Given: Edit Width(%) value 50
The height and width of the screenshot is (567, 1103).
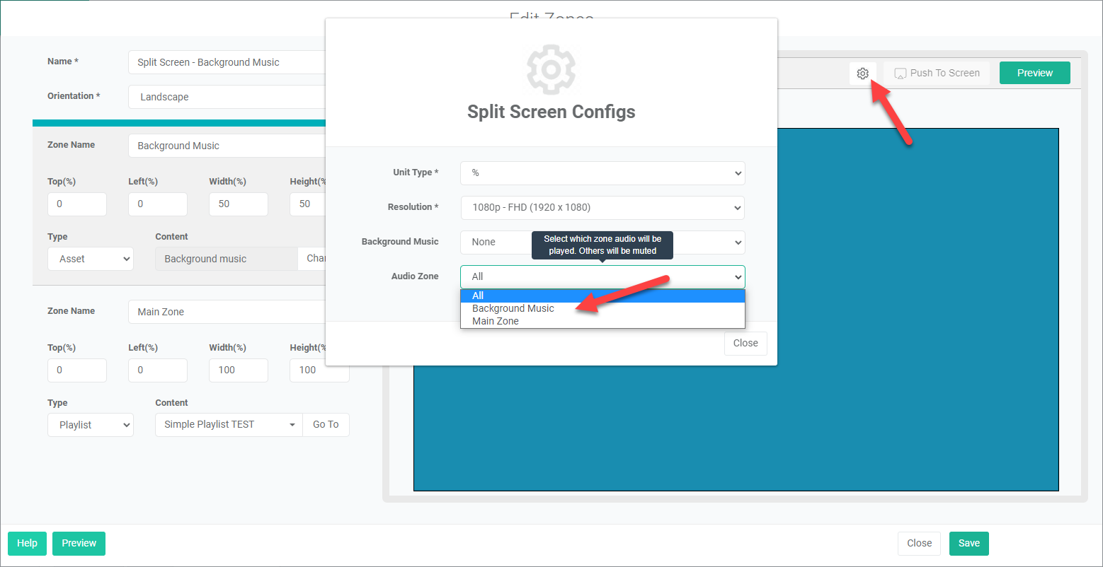Looking at the screenshot, I should tap(239, 204).
